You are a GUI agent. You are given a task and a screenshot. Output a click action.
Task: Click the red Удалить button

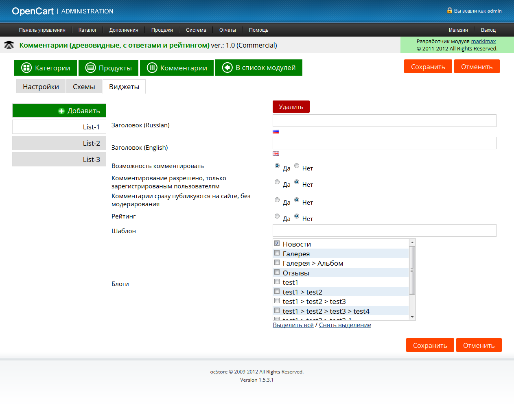[x=291, y=107]
